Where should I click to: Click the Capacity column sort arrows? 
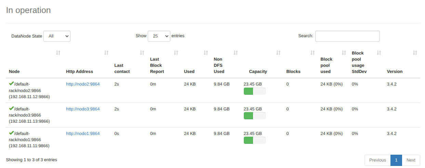click(278, 53)
